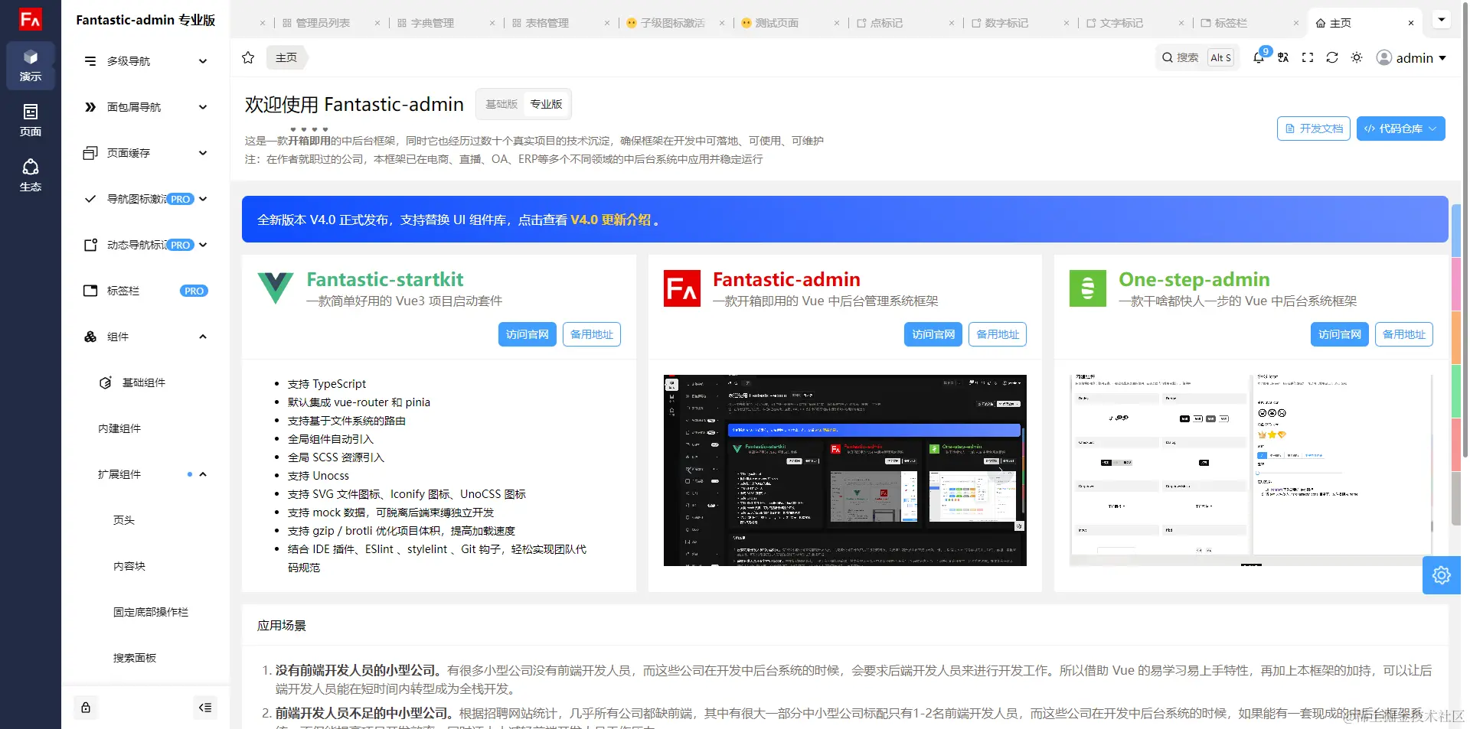The width and height of the screenshot is (1470, 729).
Task: Open the 内容块 menu item
Action: (145, 566)
